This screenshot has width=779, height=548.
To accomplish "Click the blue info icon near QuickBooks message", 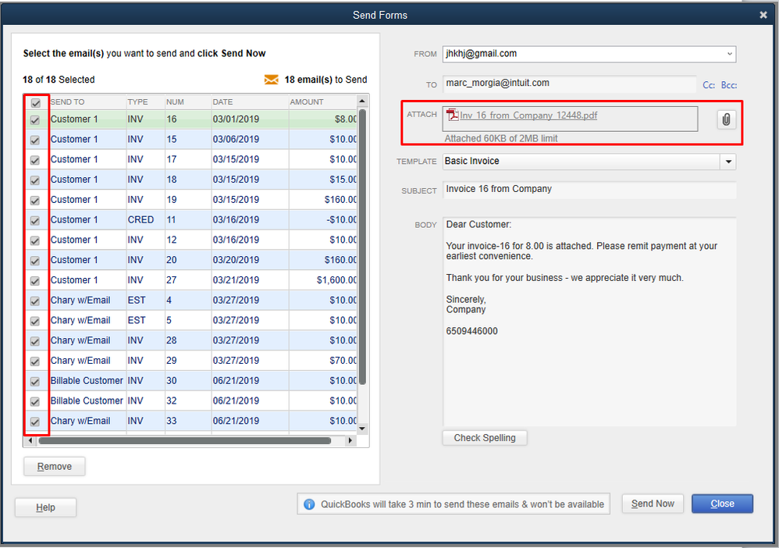I will (x=309, y=504).
